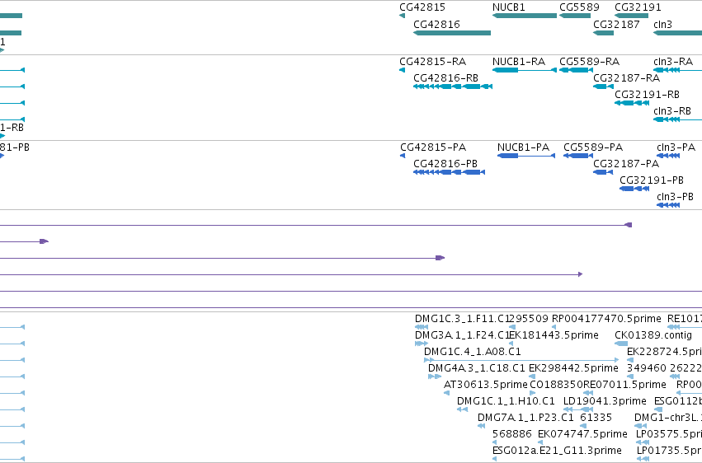Select the CG32191 gene bar glyph
702x463 pixels.
click(x=631, y=16)
